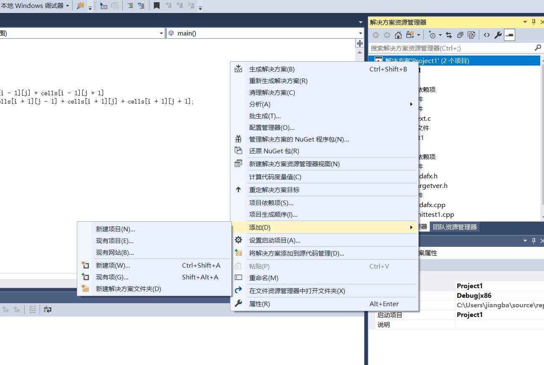Click the editor split handle above scrollbar
Image resolution: width=544 pixels, height=365 pixels.
pos(359,43)
